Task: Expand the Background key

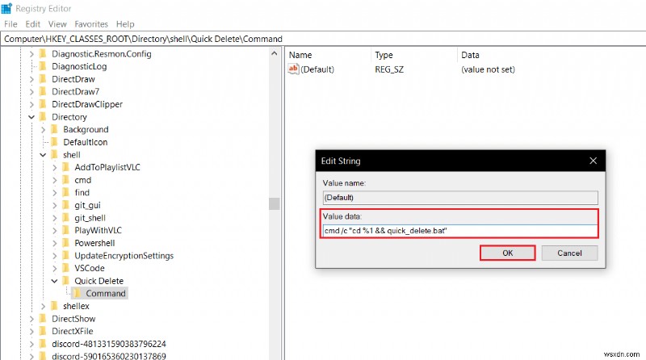Action: [44, 130]
